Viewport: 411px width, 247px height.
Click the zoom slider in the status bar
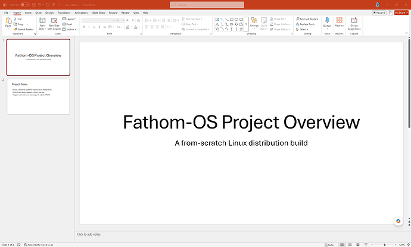tap(384, 245)
